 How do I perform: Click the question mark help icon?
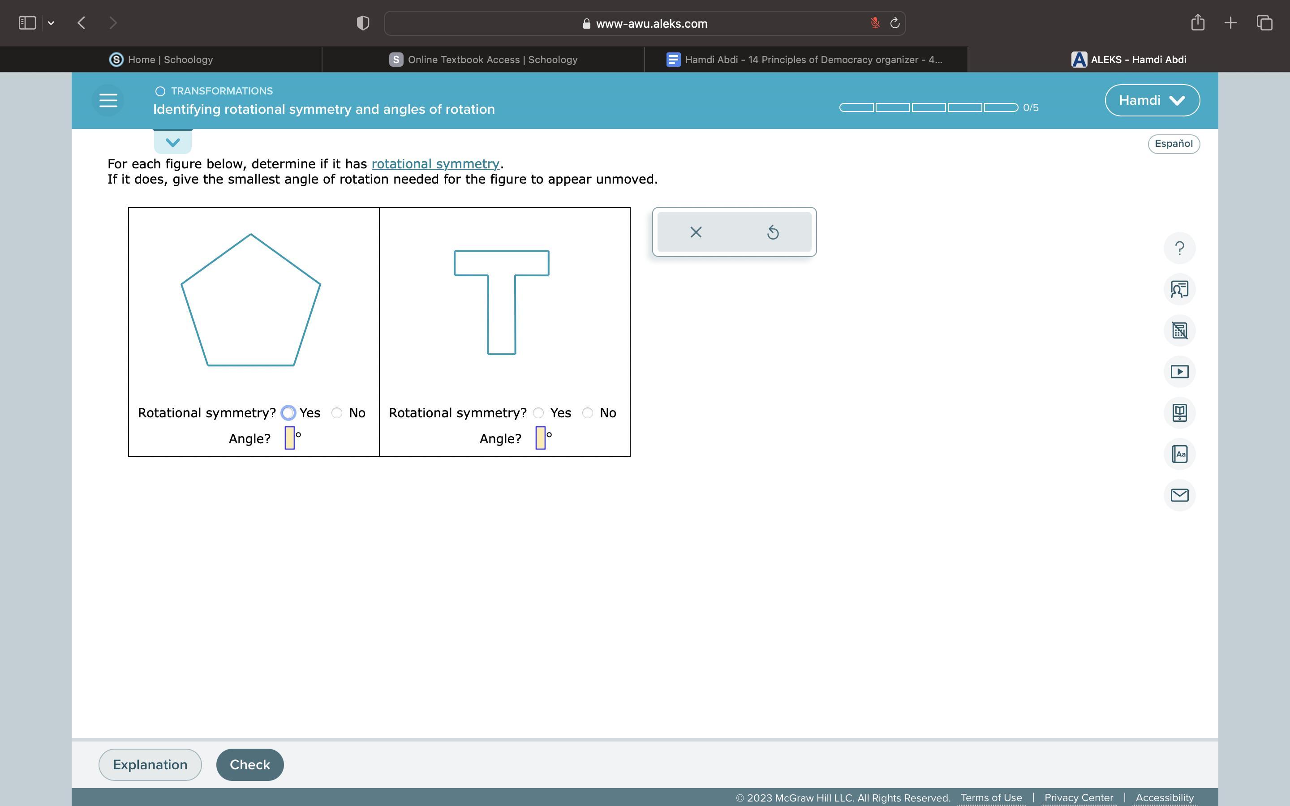pyautogui.click(x=1179, y=249)
